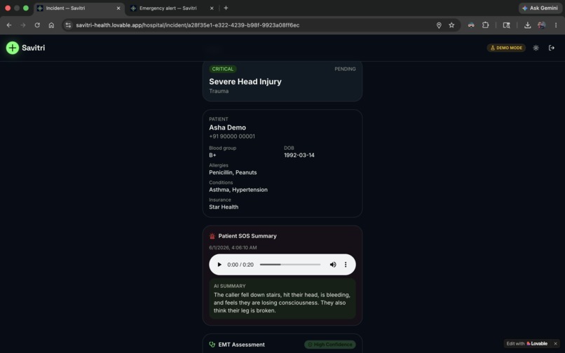565x353 pixels.
Task: Open a new browser tab
Action: coord(226,8)
